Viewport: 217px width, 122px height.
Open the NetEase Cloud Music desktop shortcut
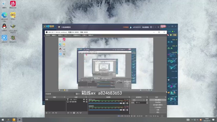click(13, 4)
